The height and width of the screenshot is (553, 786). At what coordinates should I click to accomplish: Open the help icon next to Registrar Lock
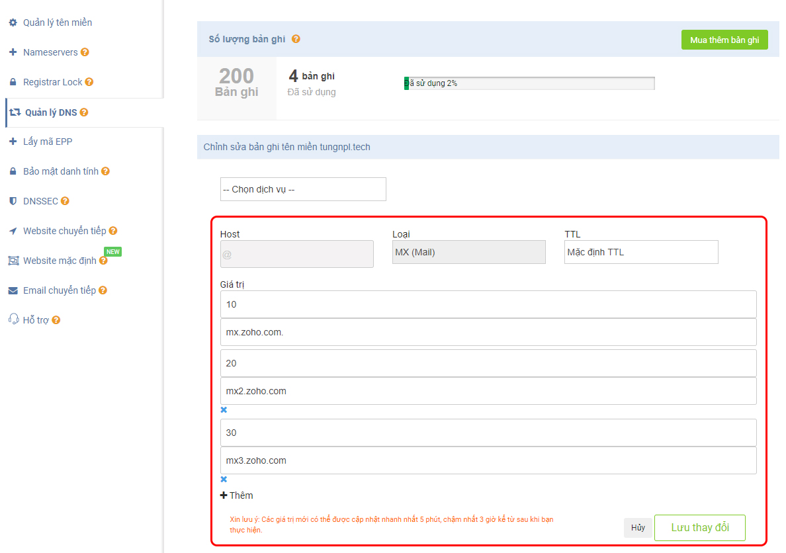[89, 82]
